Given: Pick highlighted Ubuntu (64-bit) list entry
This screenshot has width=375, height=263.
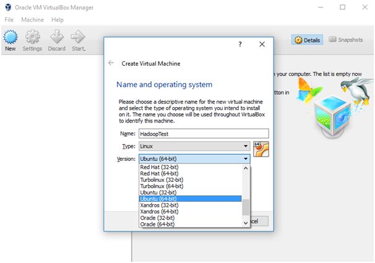Looking at the screenshot, I should [191, 199].
